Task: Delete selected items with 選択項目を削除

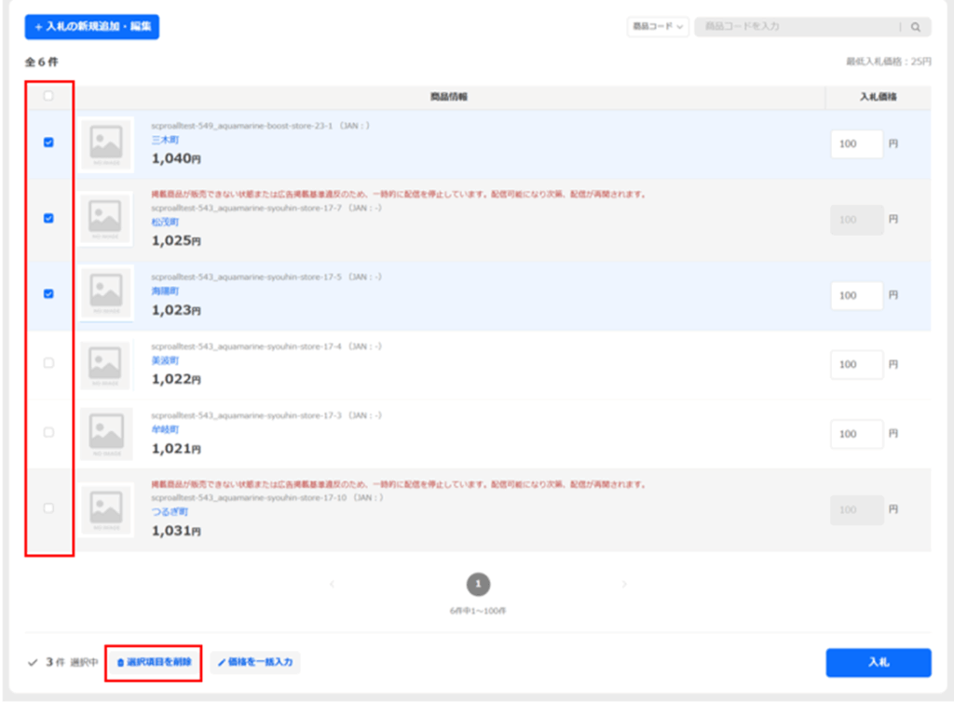Action: click(x=154, y=662)
